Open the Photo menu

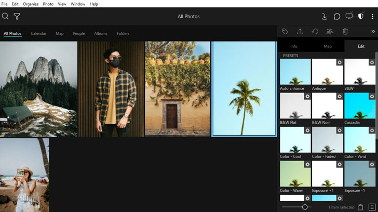(x=48, y=4)
